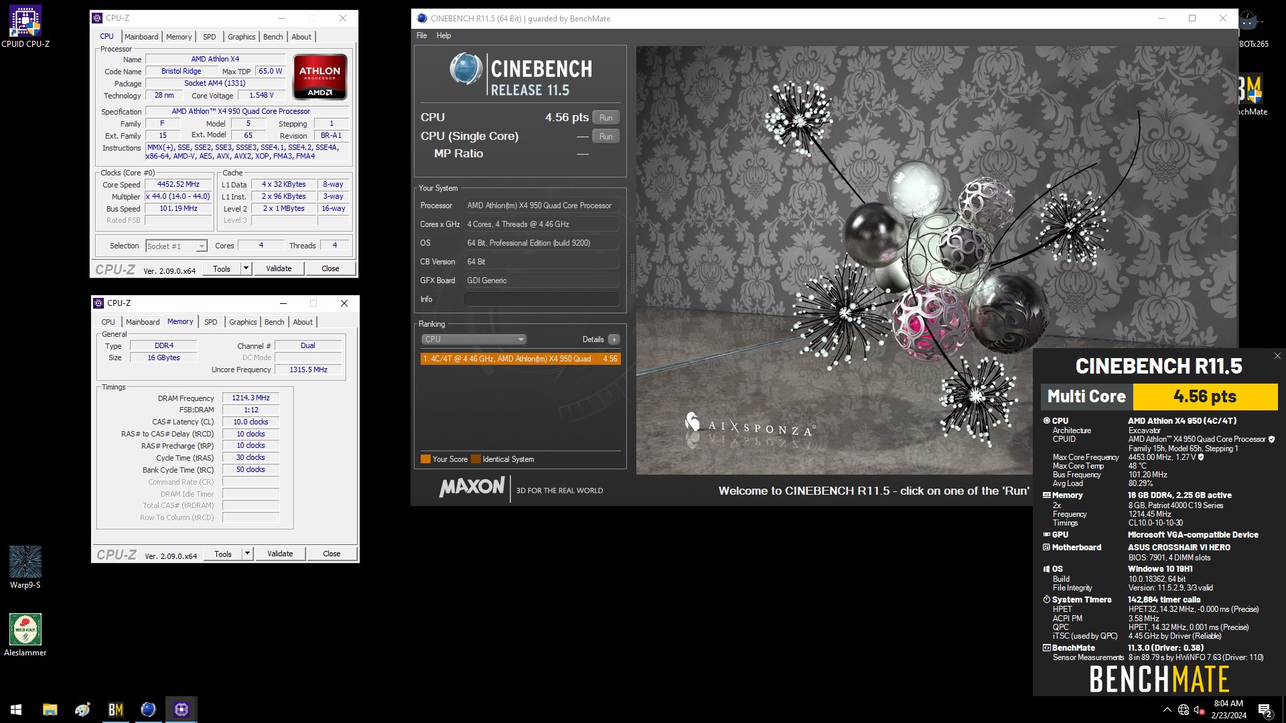Image resolution: width=1286 pixels, height=723 pixels.
Task: Open the CPUID CPU-Z desktop icon
Action: [x=25, y=27]
